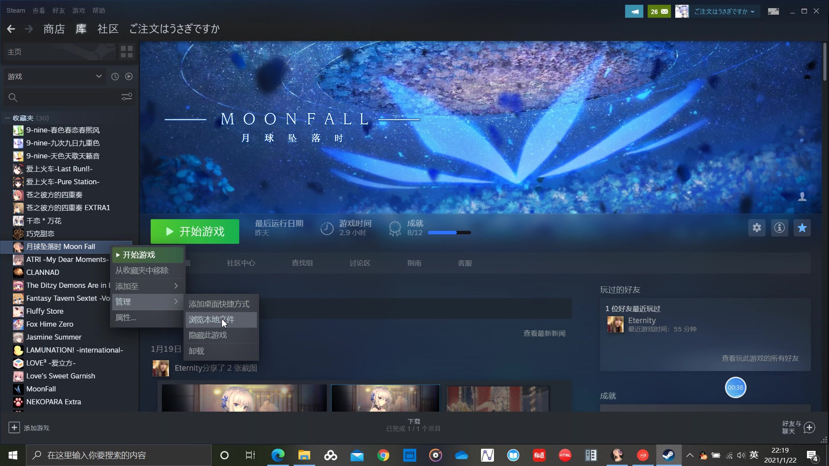Viewport: 829px width, 466px height.
Task: Choose 从收藏夹中移除 in context menu
Action: pyautogui.click(x=147, y=271)
